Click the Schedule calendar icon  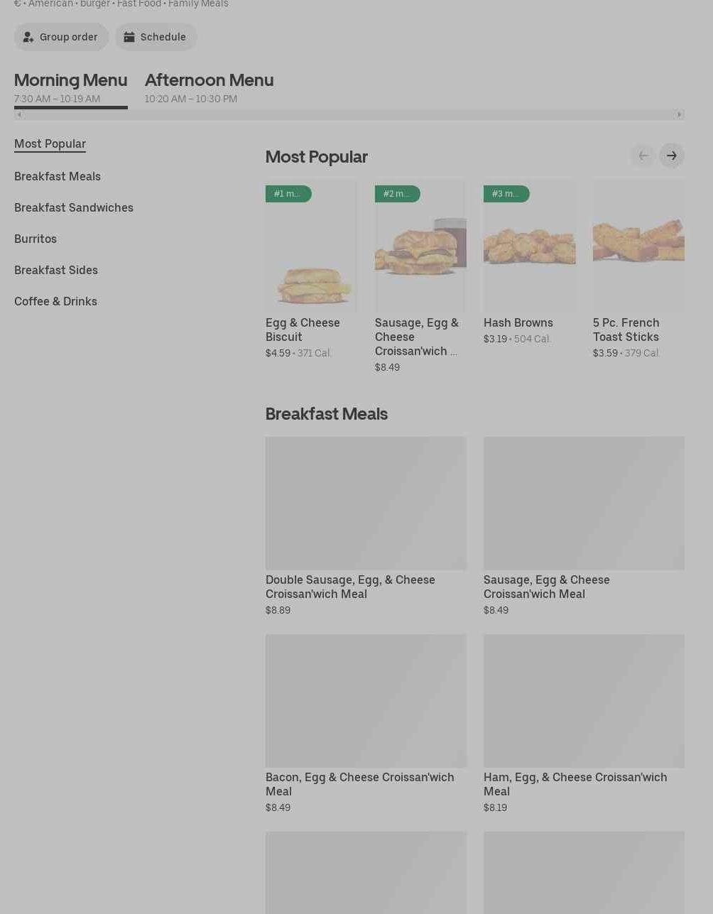[129, 37]
